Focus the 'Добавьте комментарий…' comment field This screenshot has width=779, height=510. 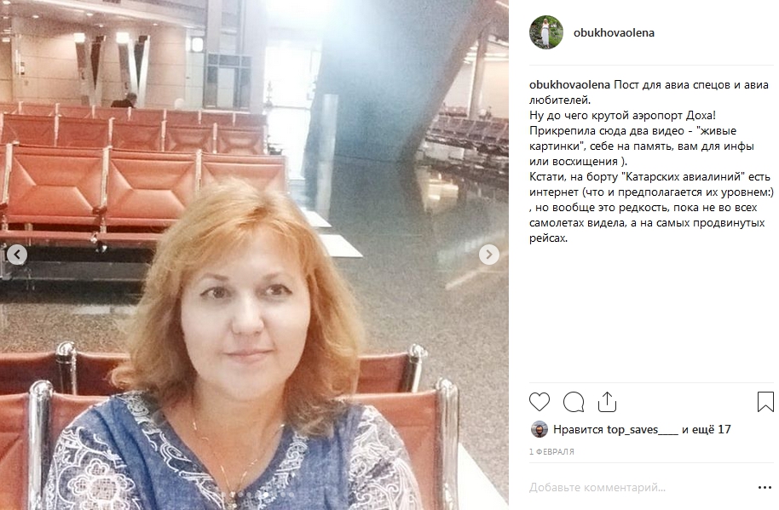coord(641,488)
